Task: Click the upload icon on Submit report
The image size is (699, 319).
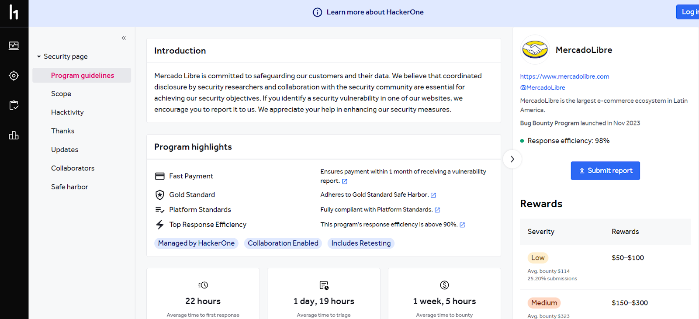Action: pyautogui.click(x=582, y=171)
